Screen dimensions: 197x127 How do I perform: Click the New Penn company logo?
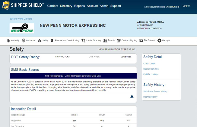click(x=22, y=28)
